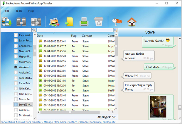Click the contact search input field

(x=16, y=30)
